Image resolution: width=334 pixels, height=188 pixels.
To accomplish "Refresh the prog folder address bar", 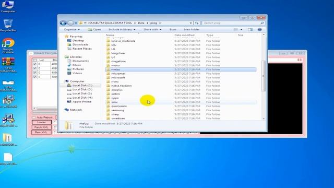I will coord(197,23).
